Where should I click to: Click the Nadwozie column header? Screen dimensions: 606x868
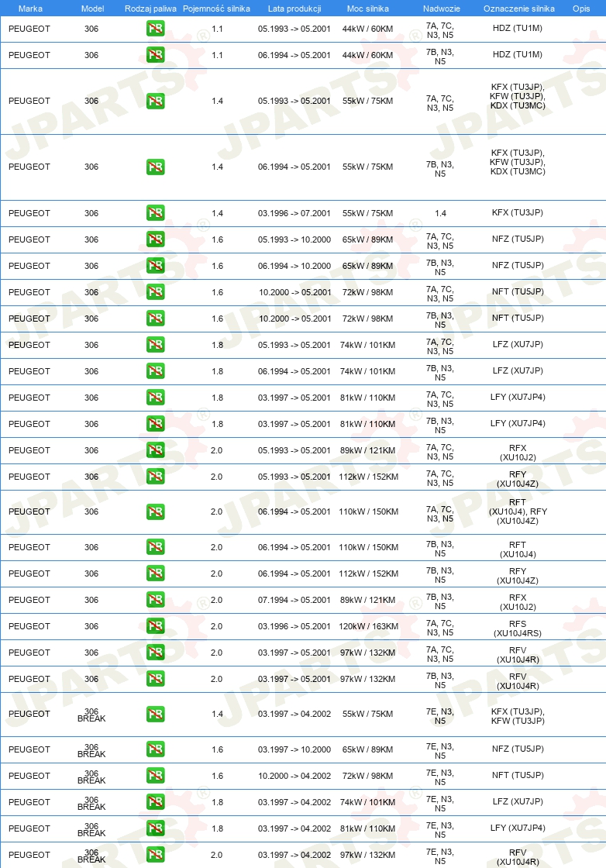pyautogui.click(x=442, y=9)
